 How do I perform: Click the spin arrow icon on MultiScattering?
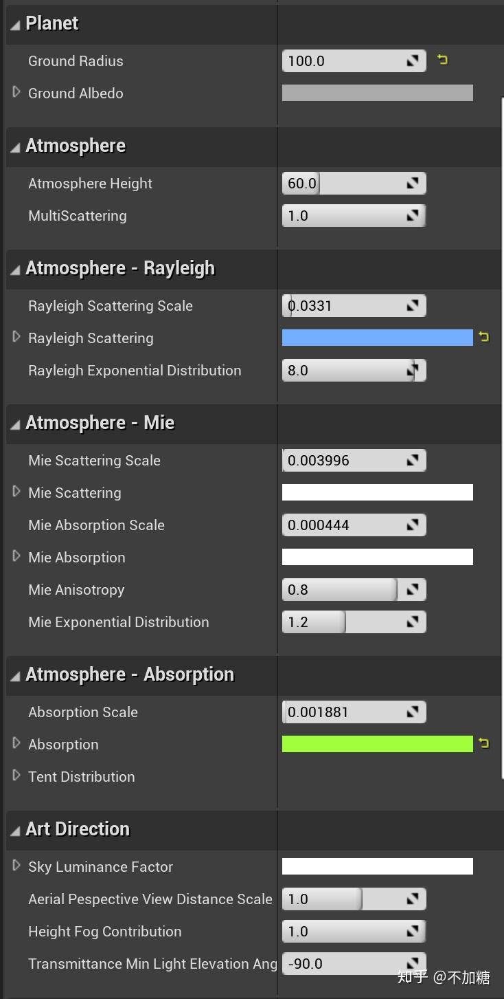click(x=413, y=216)
